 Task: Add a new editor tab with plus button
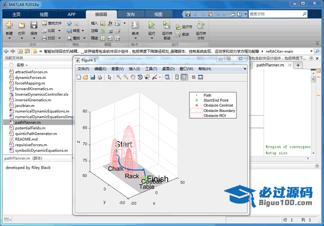pos(298,65)
